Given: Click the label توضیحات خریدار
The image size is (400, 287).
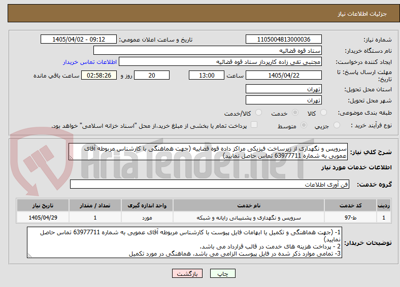Looking at the screenshot, I should coord(368,243).
